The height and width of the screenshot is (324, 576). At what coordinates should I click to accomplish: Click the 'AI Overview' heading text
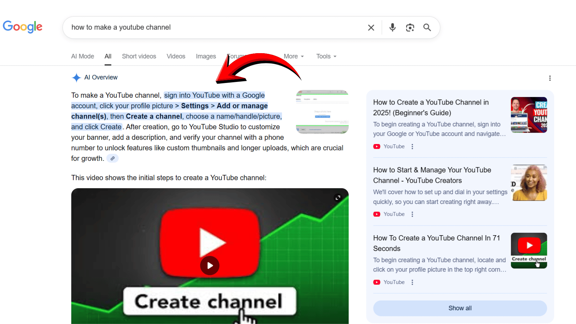tap(101, 77)
